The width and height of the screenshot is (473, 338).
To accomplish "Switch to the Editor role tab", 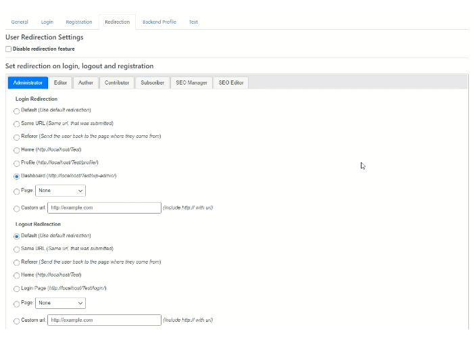I will click(x=60, y=82).
